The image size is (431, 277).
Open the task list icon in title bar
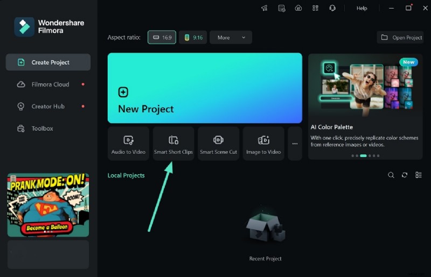point(281,8)
